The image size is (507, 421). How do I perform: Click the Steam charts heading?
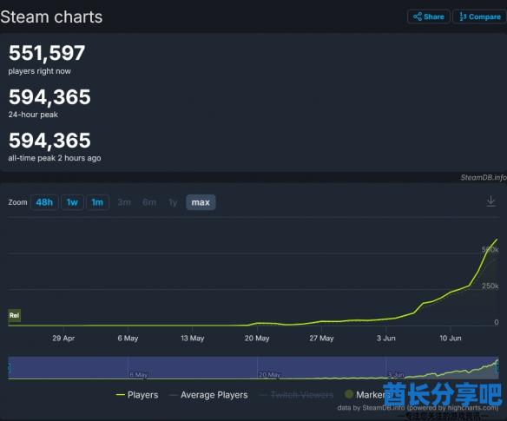click(x=51, y=16)
